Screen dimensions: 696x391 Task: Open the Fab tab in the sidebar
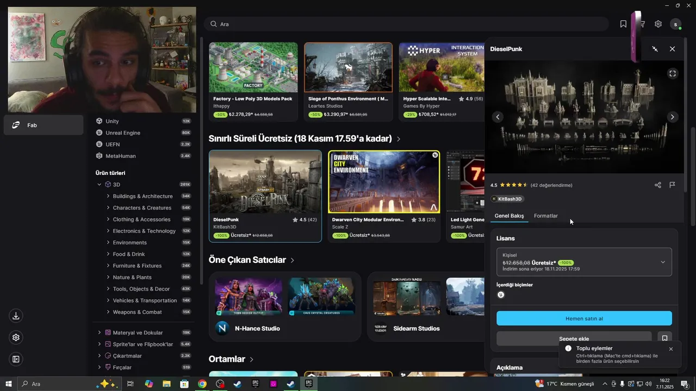(x=43, y=125)
